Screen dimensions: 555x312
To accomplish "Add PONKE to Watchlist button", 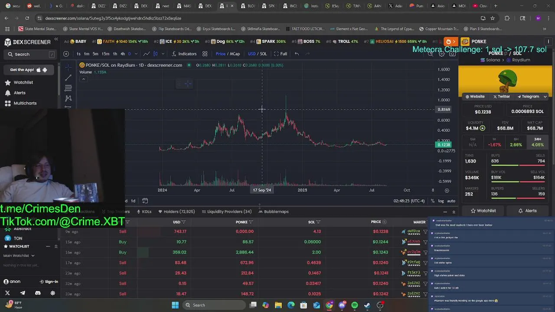I will [x=483, y=211].
